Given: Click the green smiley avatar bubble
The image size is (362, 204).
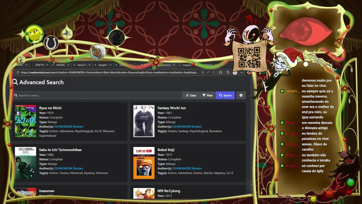Looking at the screenshot, I should pyautogui.click(x=34, y=34).
